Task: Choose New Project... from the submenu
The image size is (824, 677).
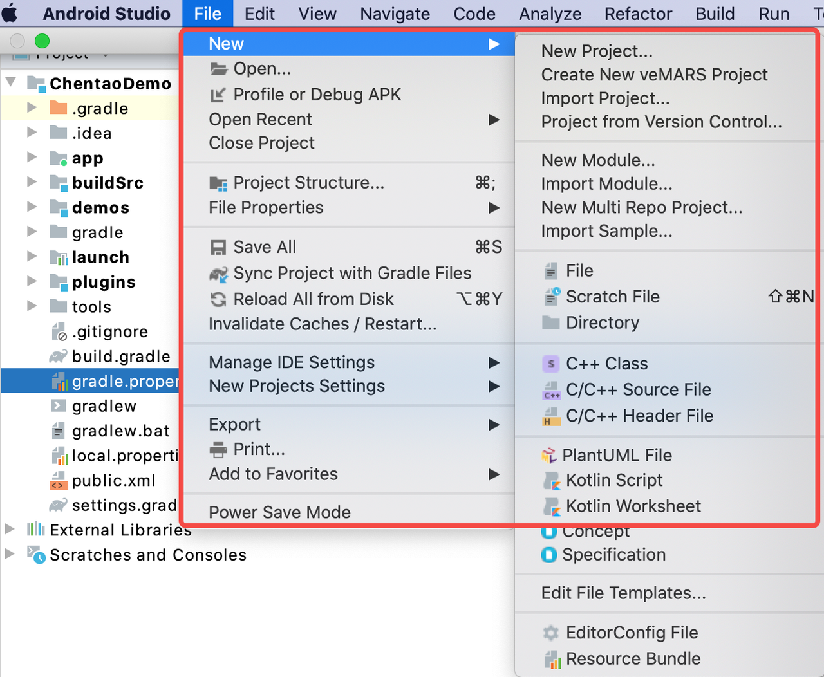Action: [x=597, y=51]
